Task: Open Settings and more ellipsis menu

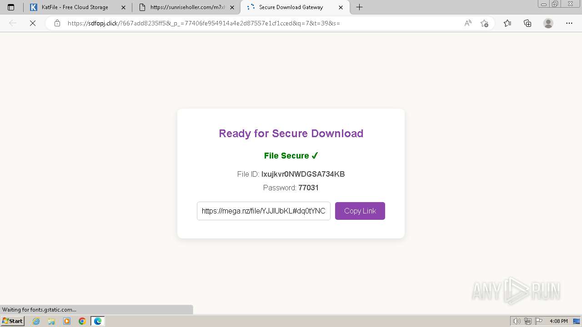Action: [569, 23]
